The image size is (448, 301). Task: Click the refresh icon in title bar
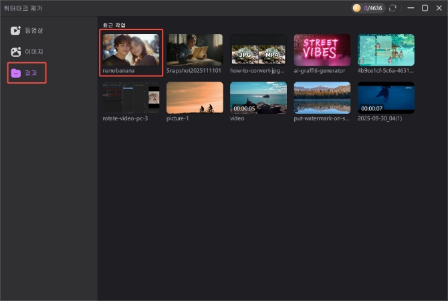click(393, 8)
